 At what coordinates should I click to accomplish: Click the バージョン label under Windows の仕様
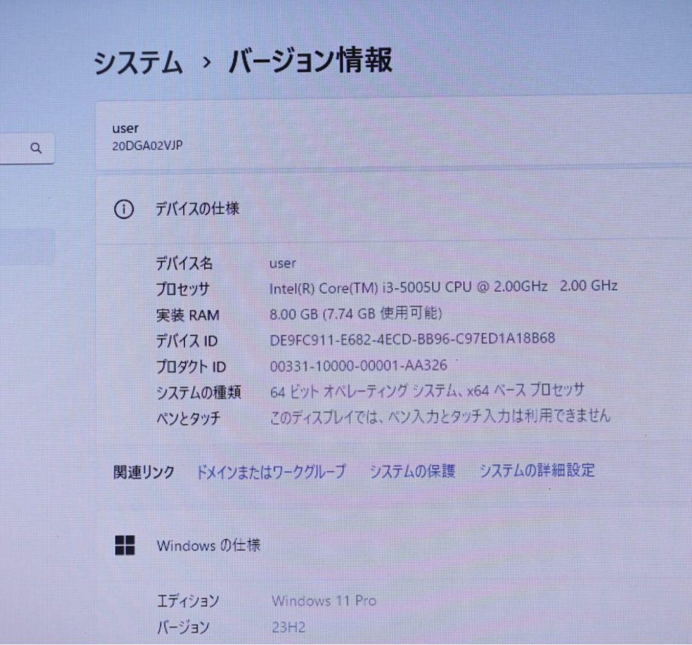183,627
